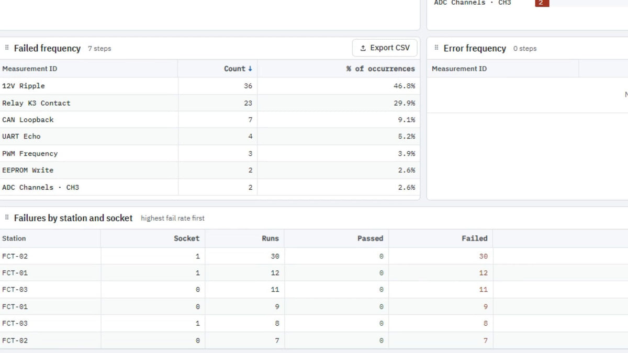Image resolution: width=628 pixels, height=353 pixels.
Task: Open the EEPROM Write measurement row
Action: pos(209,170)
